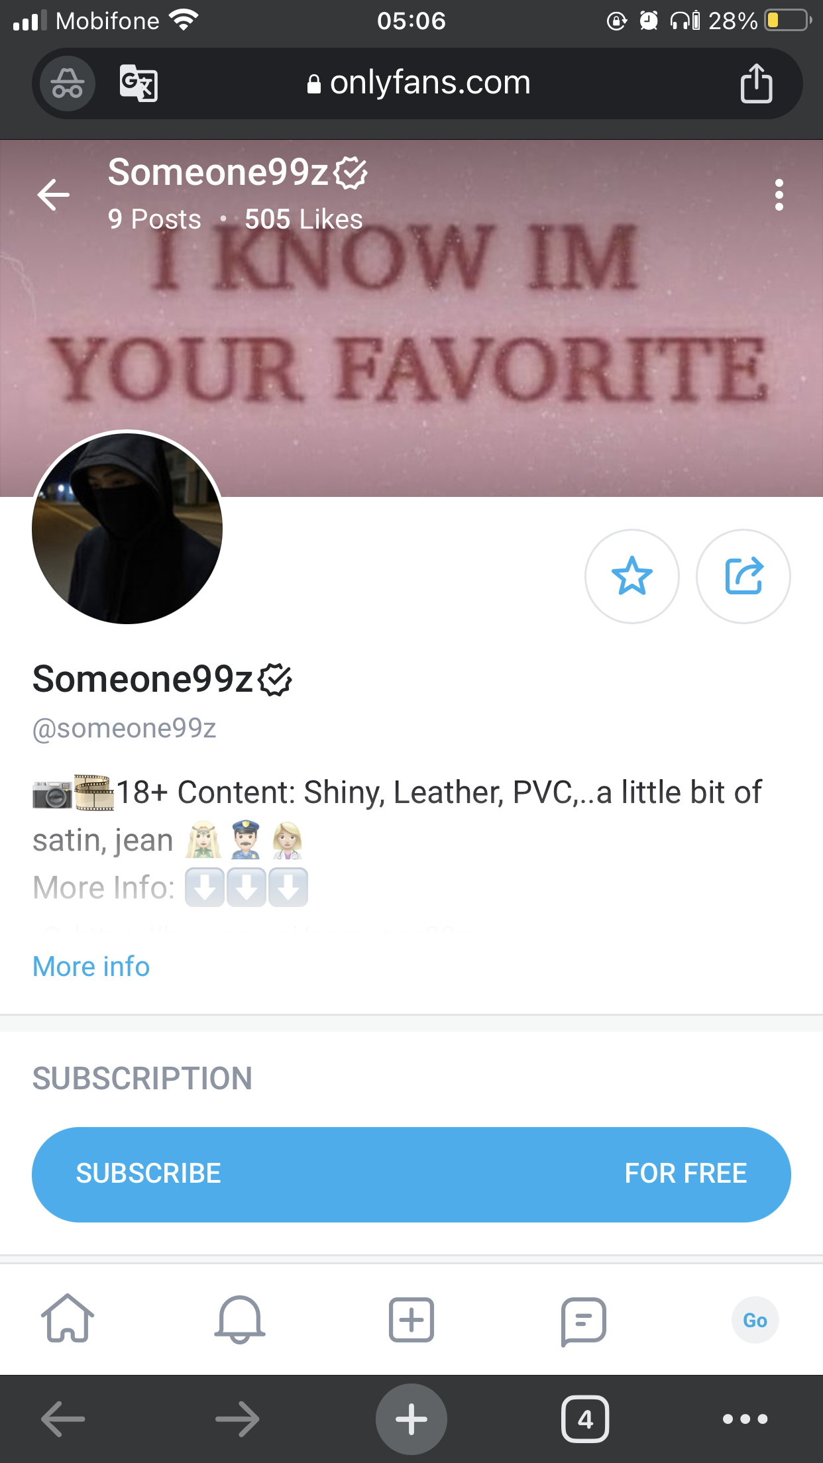Navigate back in browser toolbar
823x1463 pixels.
tap(64, 1419)
